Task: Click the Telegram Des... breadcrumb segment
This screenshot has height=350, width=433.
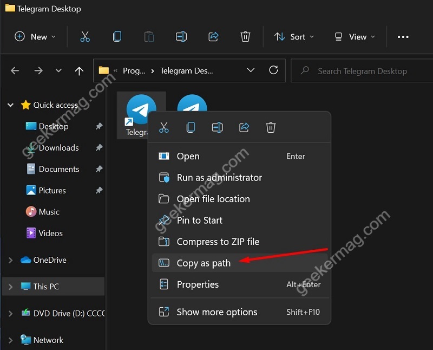Action: tap(186, 71)
